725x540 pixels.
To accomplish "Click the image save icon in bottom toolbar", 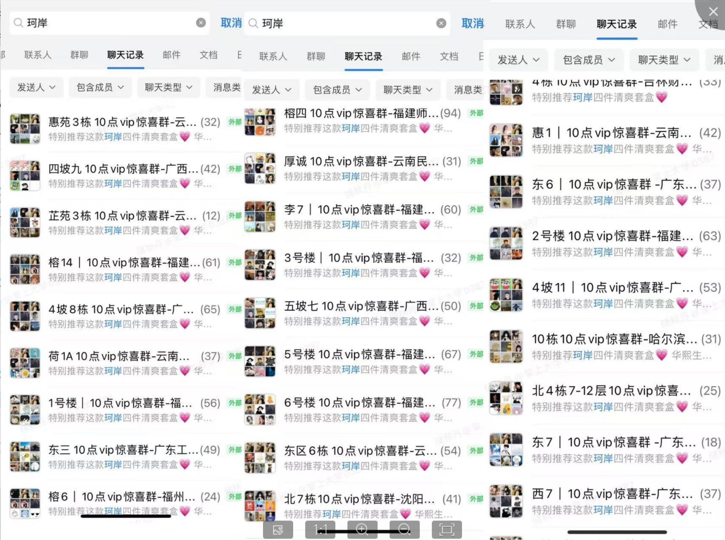I will (x=278, y=529).
